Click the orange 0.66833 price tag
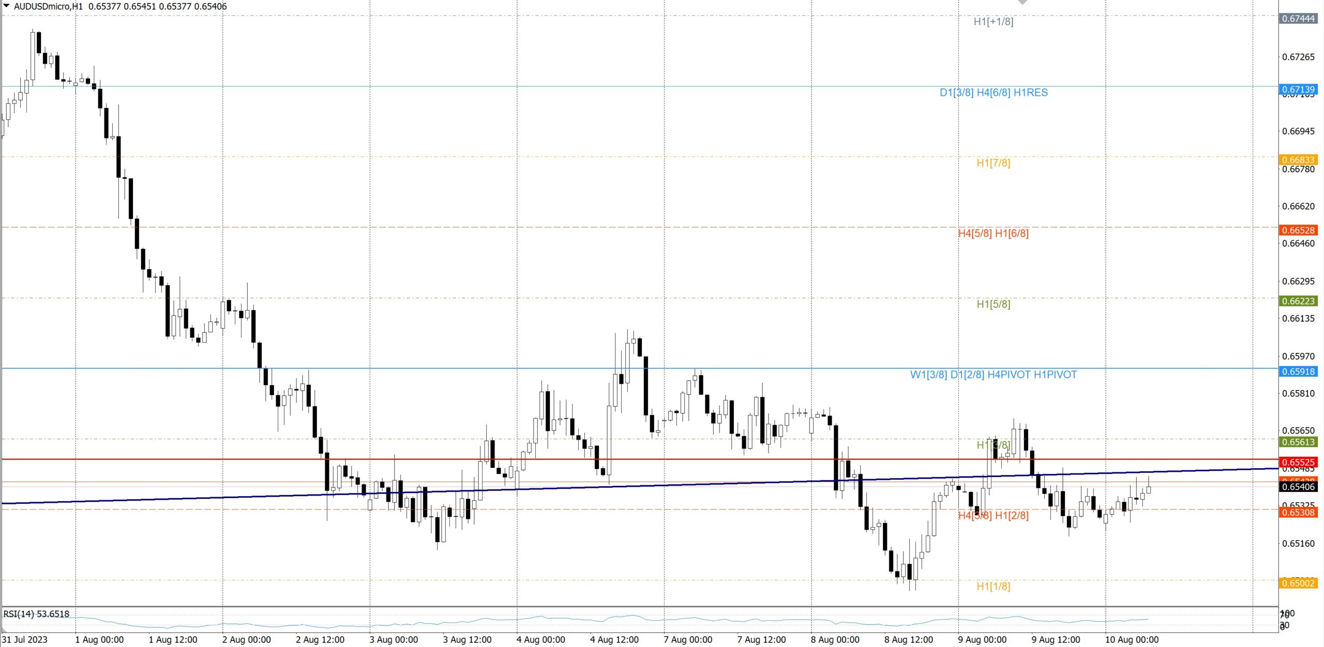1324x647 pixels. (1298, 160)
